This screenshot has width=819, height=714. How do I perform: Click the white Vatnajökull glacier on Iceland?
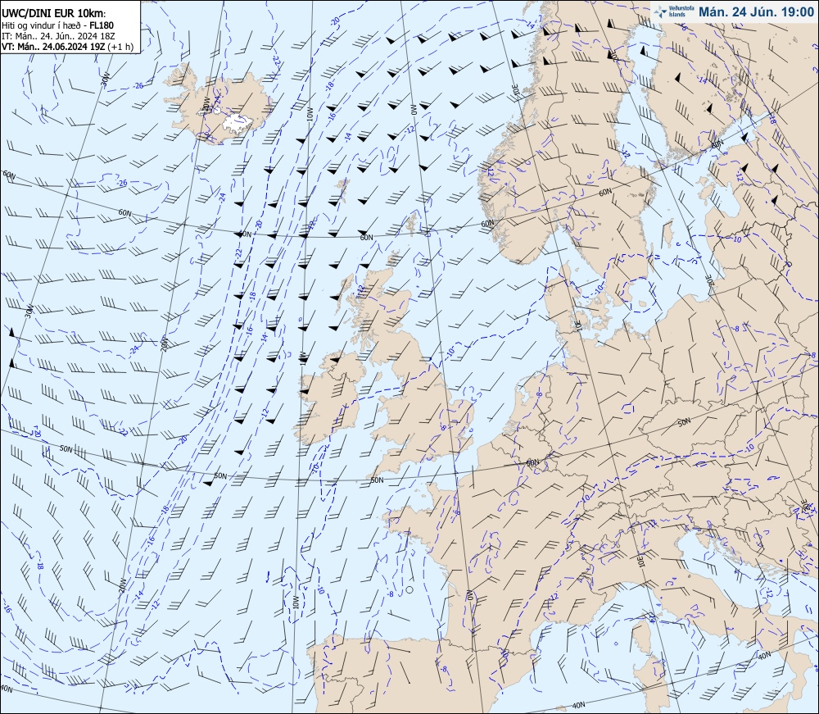[x=238, y=122]
